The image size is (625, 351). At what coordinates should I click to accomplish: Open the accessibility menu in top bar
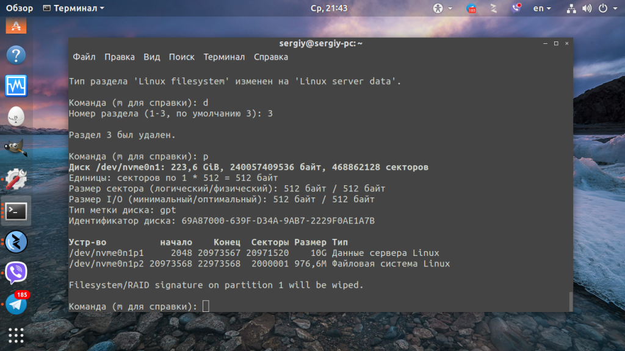pyautogui.click(x=442, y=9)
